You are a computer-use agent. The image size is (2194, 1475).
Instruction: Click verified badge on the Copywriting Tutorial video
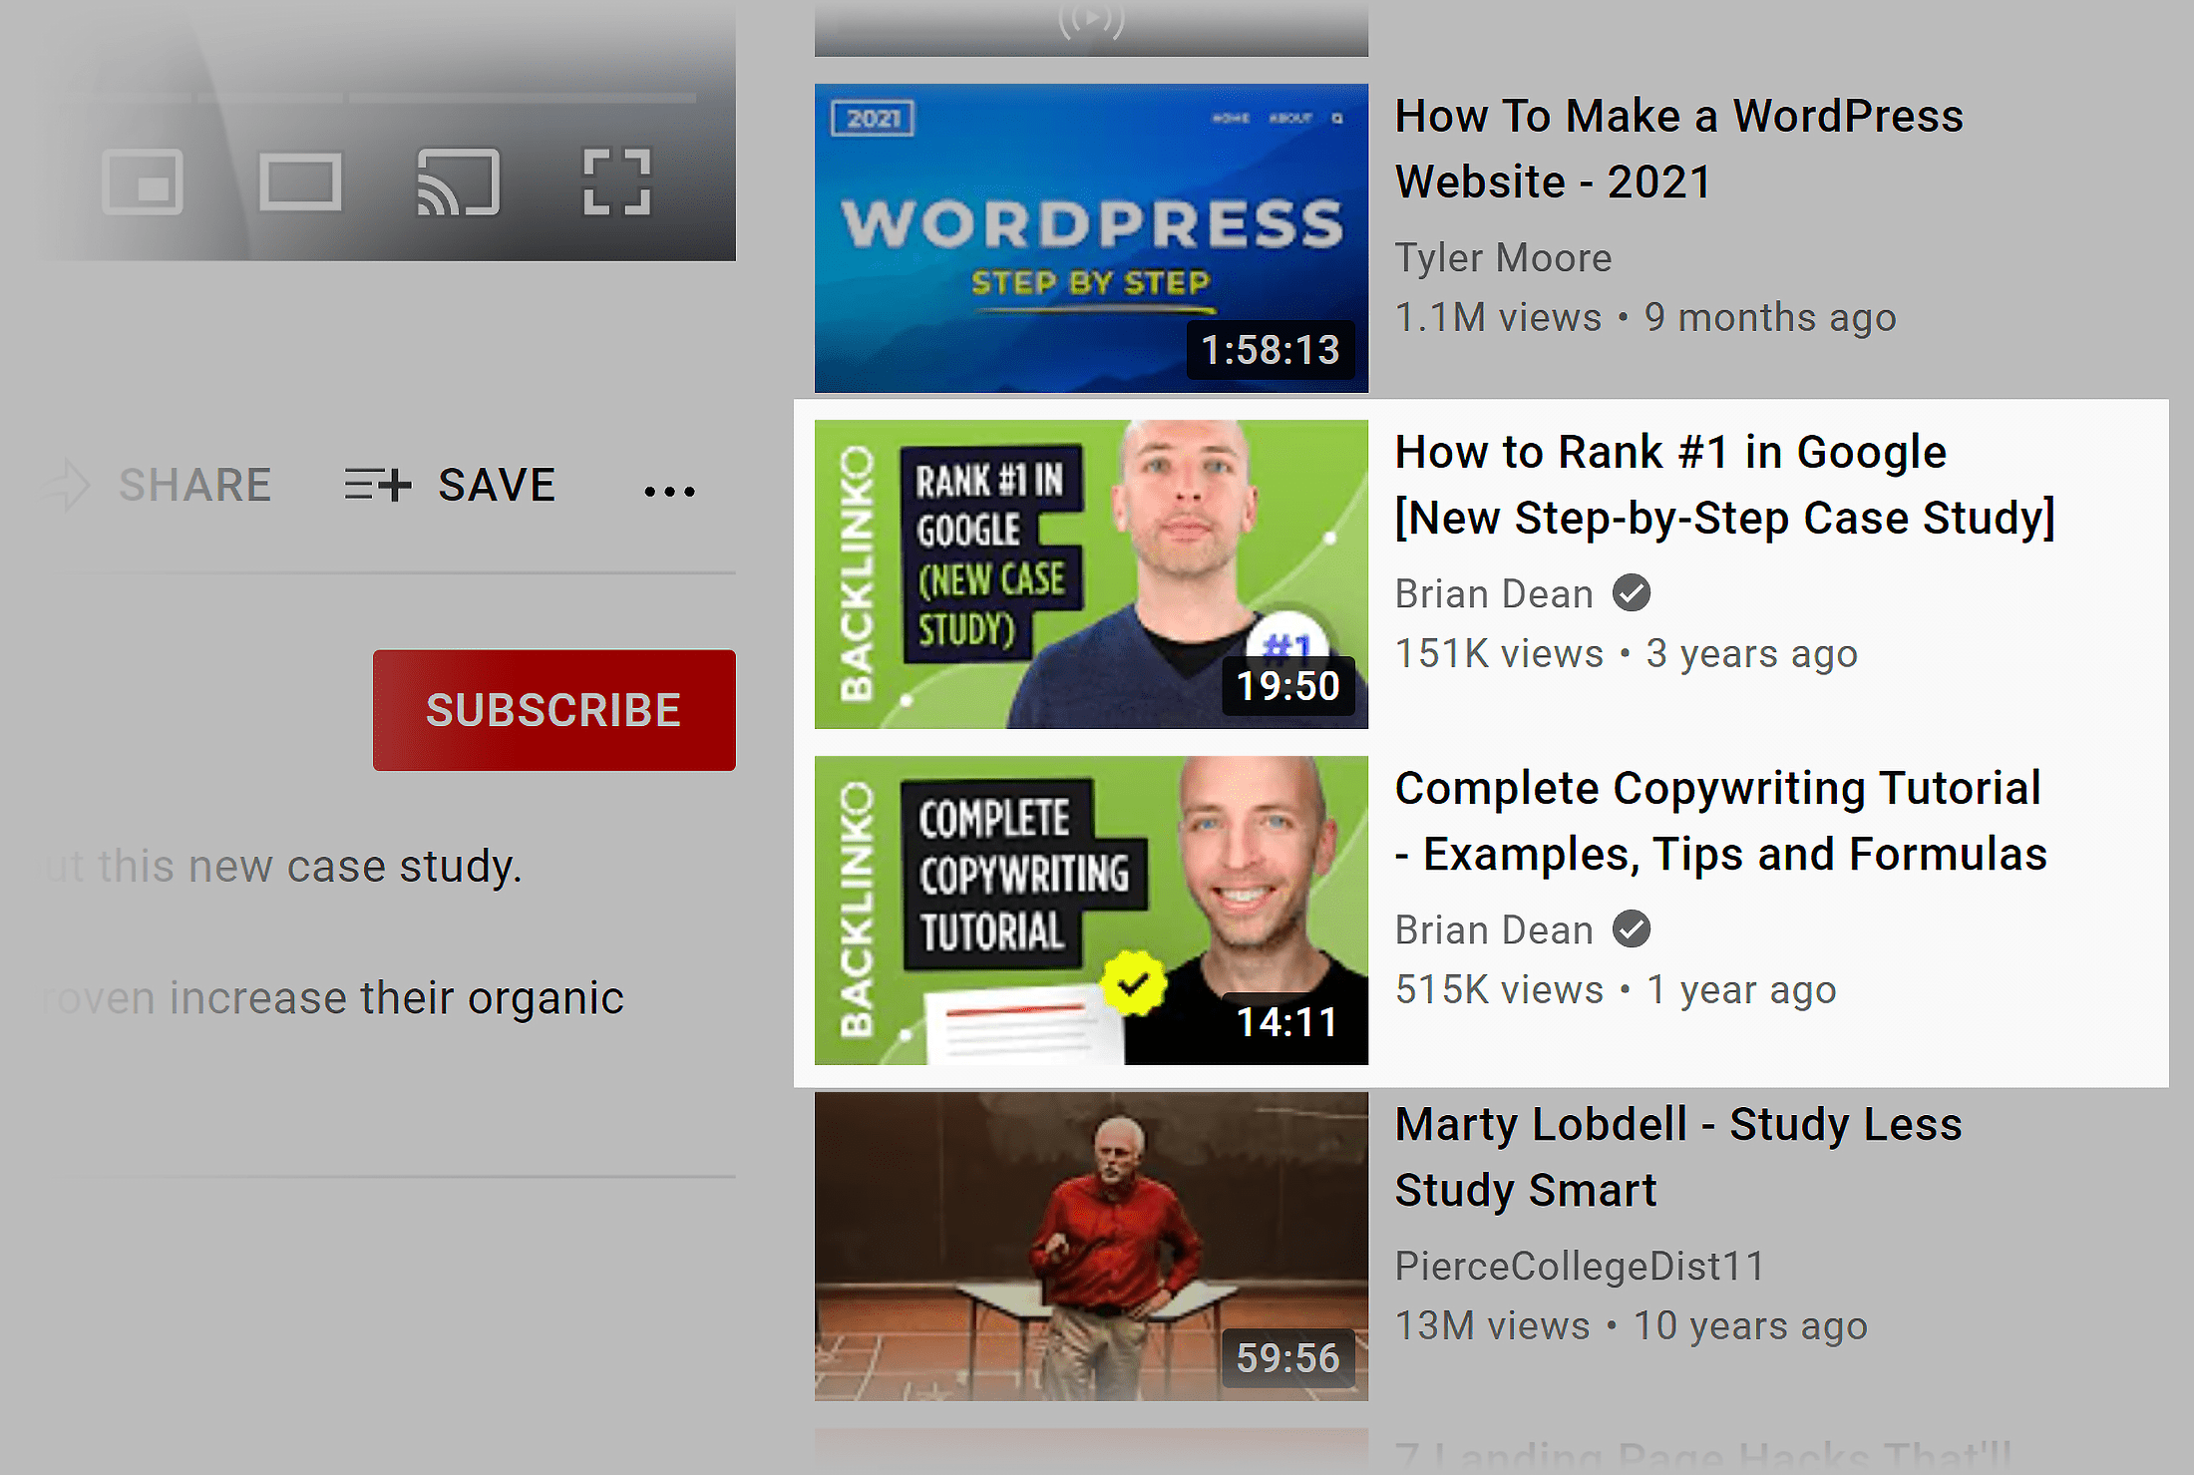[1632, 929]
